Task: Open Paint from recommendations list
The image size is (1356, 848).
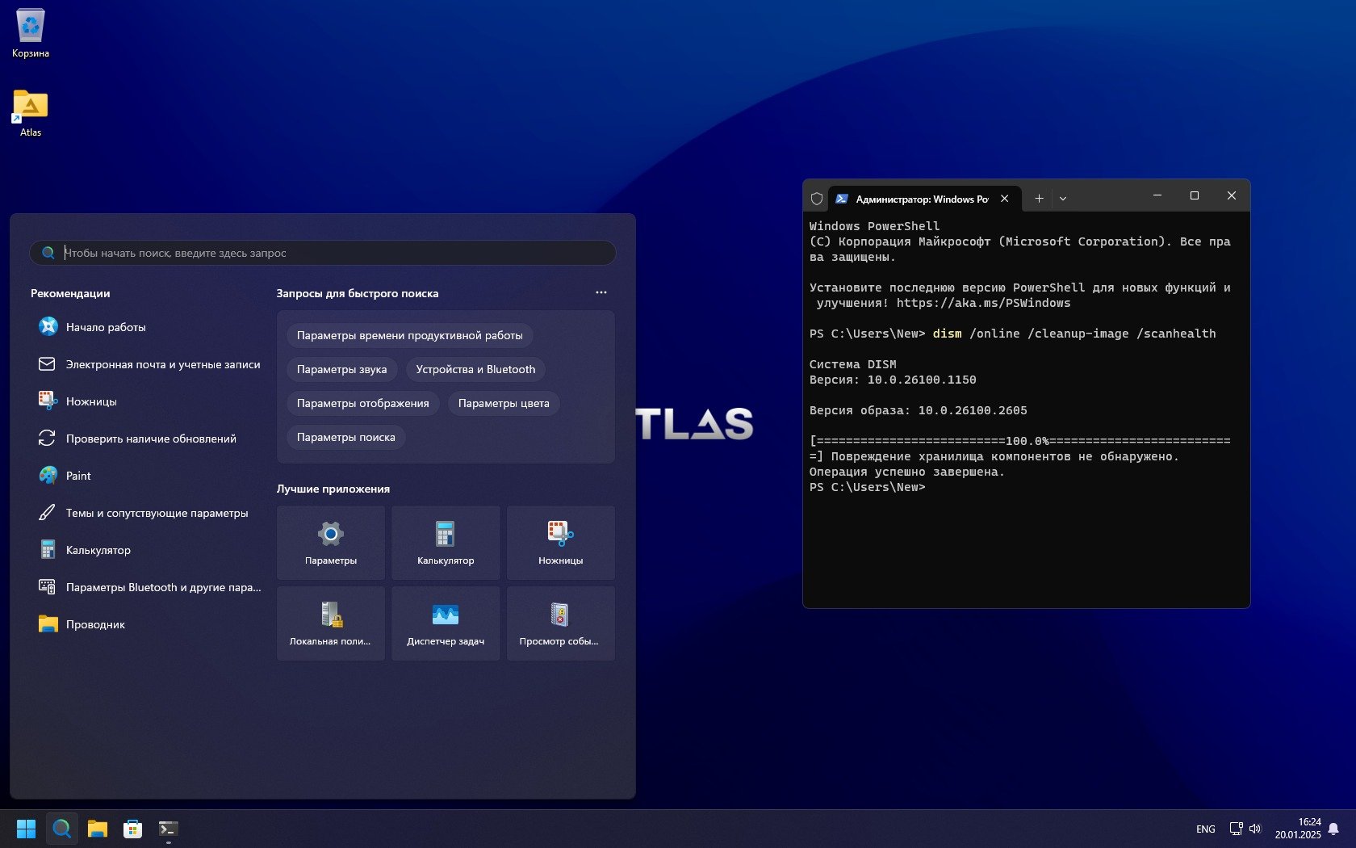Action: coord(78,476)
